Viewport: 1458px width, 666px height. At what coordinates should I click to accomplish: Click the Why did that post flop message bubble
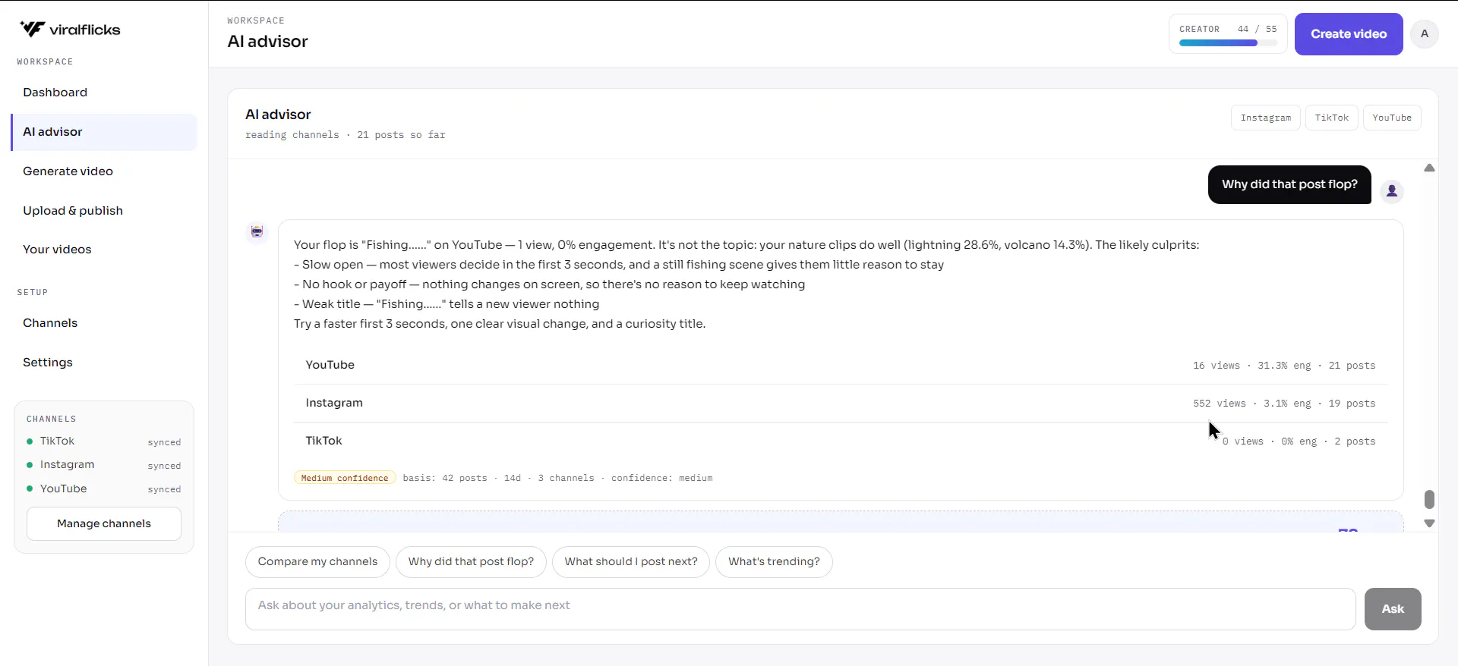[x=1289, y=184]
